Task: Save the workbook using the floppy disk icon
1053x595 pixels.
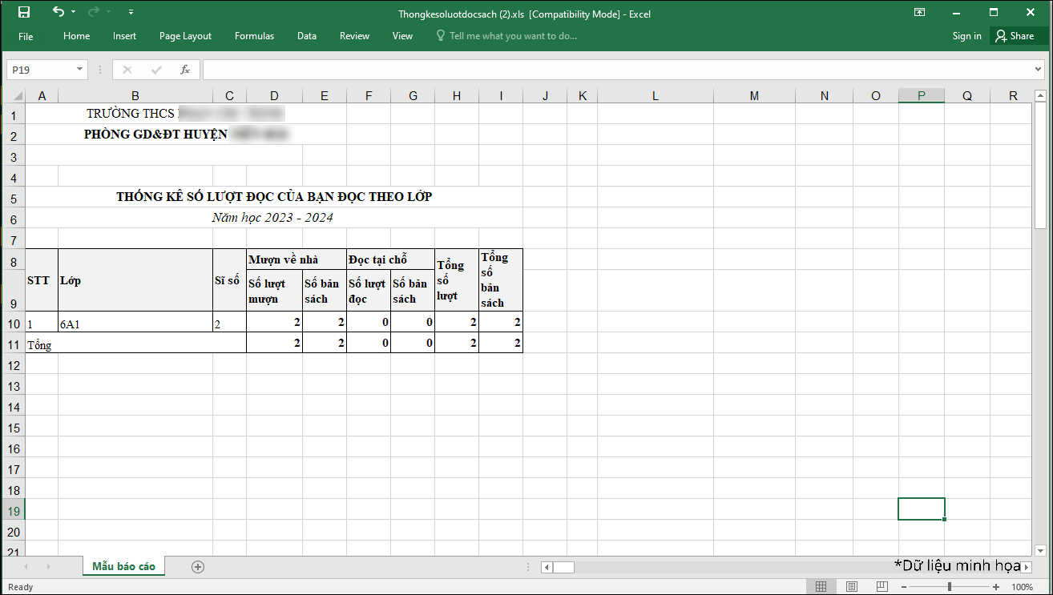Action: tap(23, 12)
